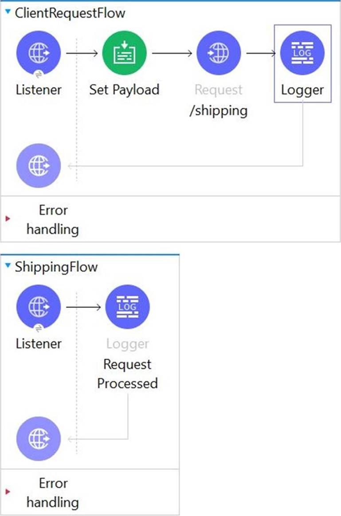Click the ClientRequestFlow title text
The height and width of the screenshot is (516, 341).
(70, 13)
